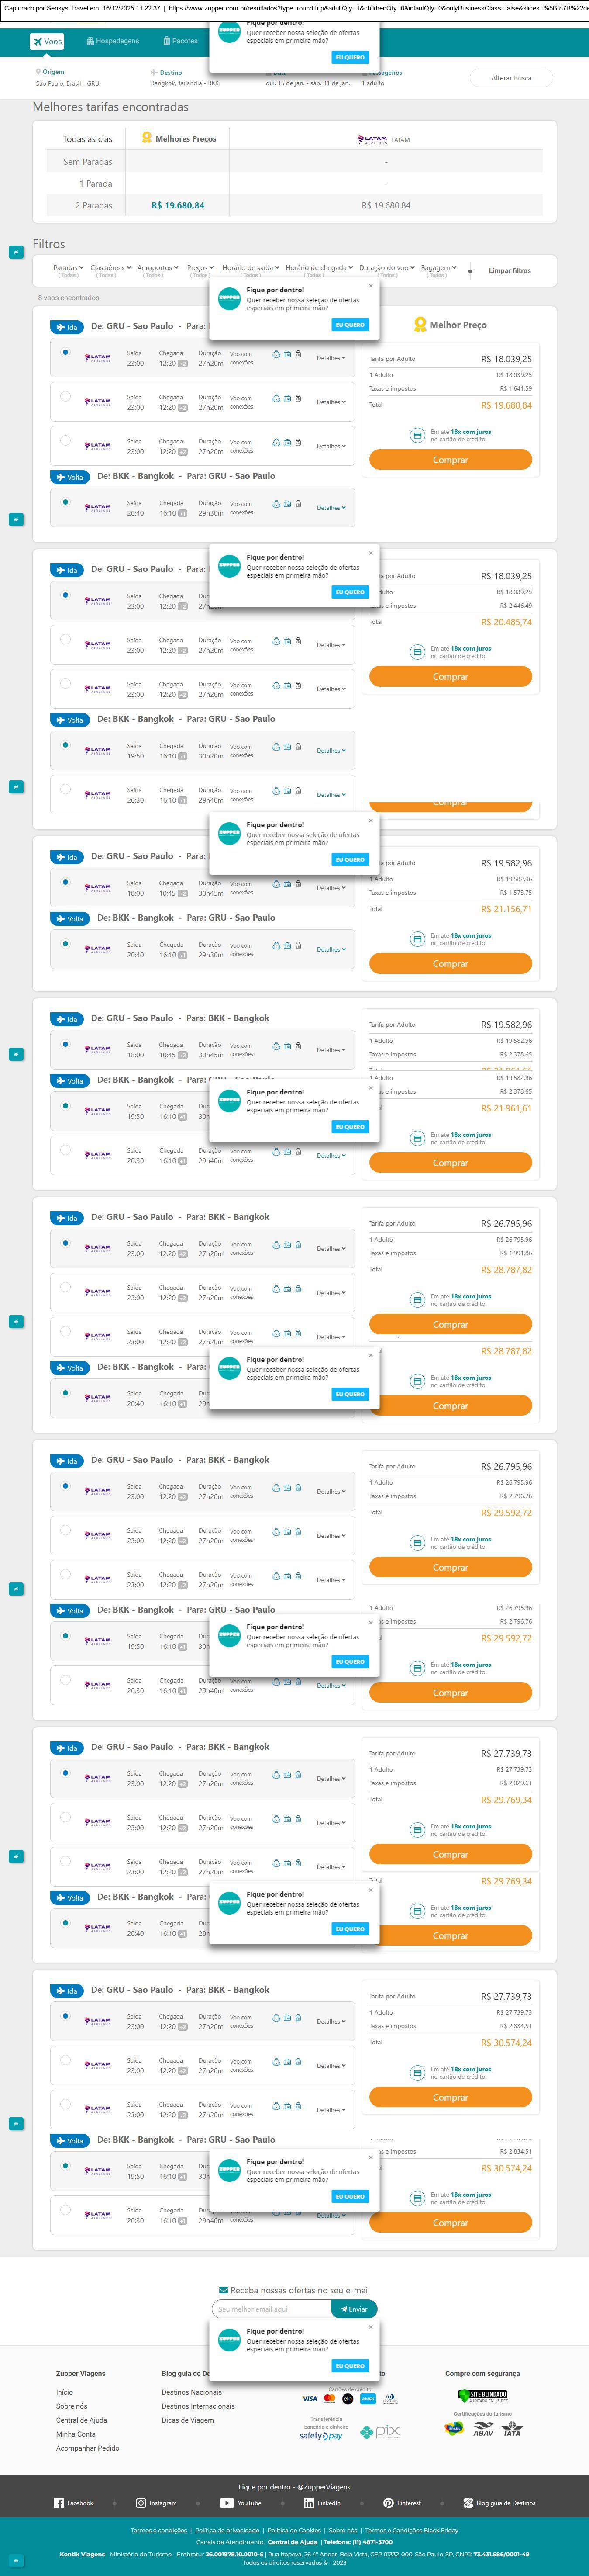Screen dimensions: 589x2576
Task: Open Blog guia de Destinos icon link
Action: point(468,2502)
